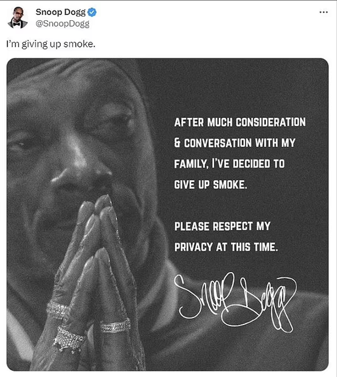Image resolution: width=337 pixels, height=377 pixels.
Task: Open Snoop Dogg's profile avatar picture
Action: point(17,18)
